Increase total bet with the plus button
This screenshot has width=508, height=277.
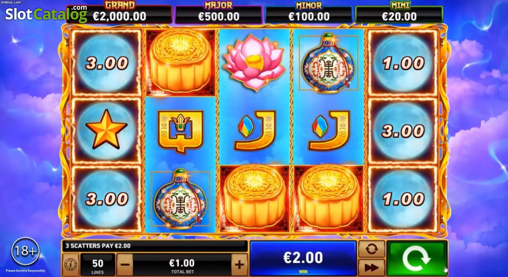coord(239,265)
